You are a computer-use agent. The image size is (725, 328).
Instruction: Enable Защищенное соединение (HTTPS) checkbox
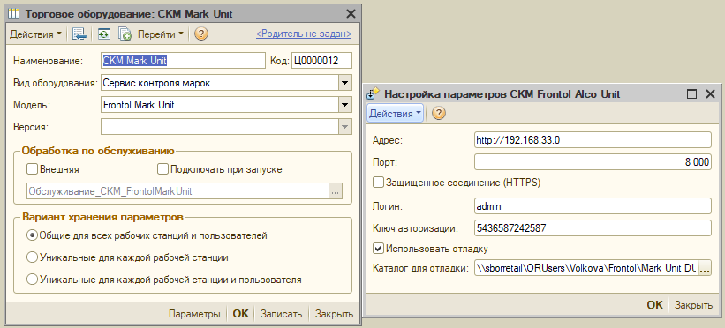[378, 183]
